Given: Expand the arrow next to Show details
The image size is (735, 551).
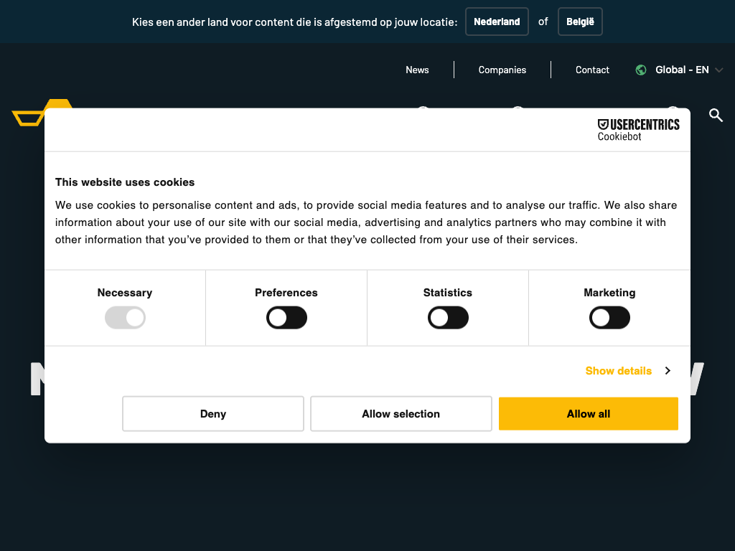Looking at the screenshot, I should 668,371.
